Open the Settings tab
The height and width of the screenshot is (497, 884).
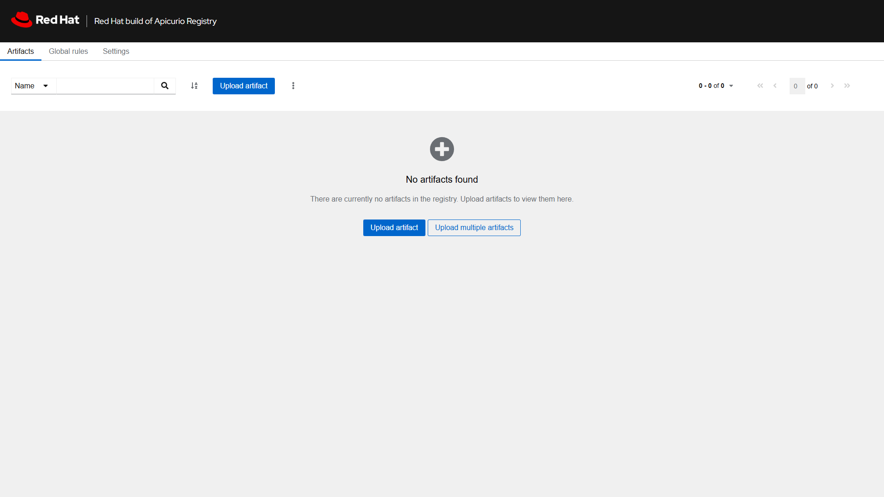tap(116, 51)
